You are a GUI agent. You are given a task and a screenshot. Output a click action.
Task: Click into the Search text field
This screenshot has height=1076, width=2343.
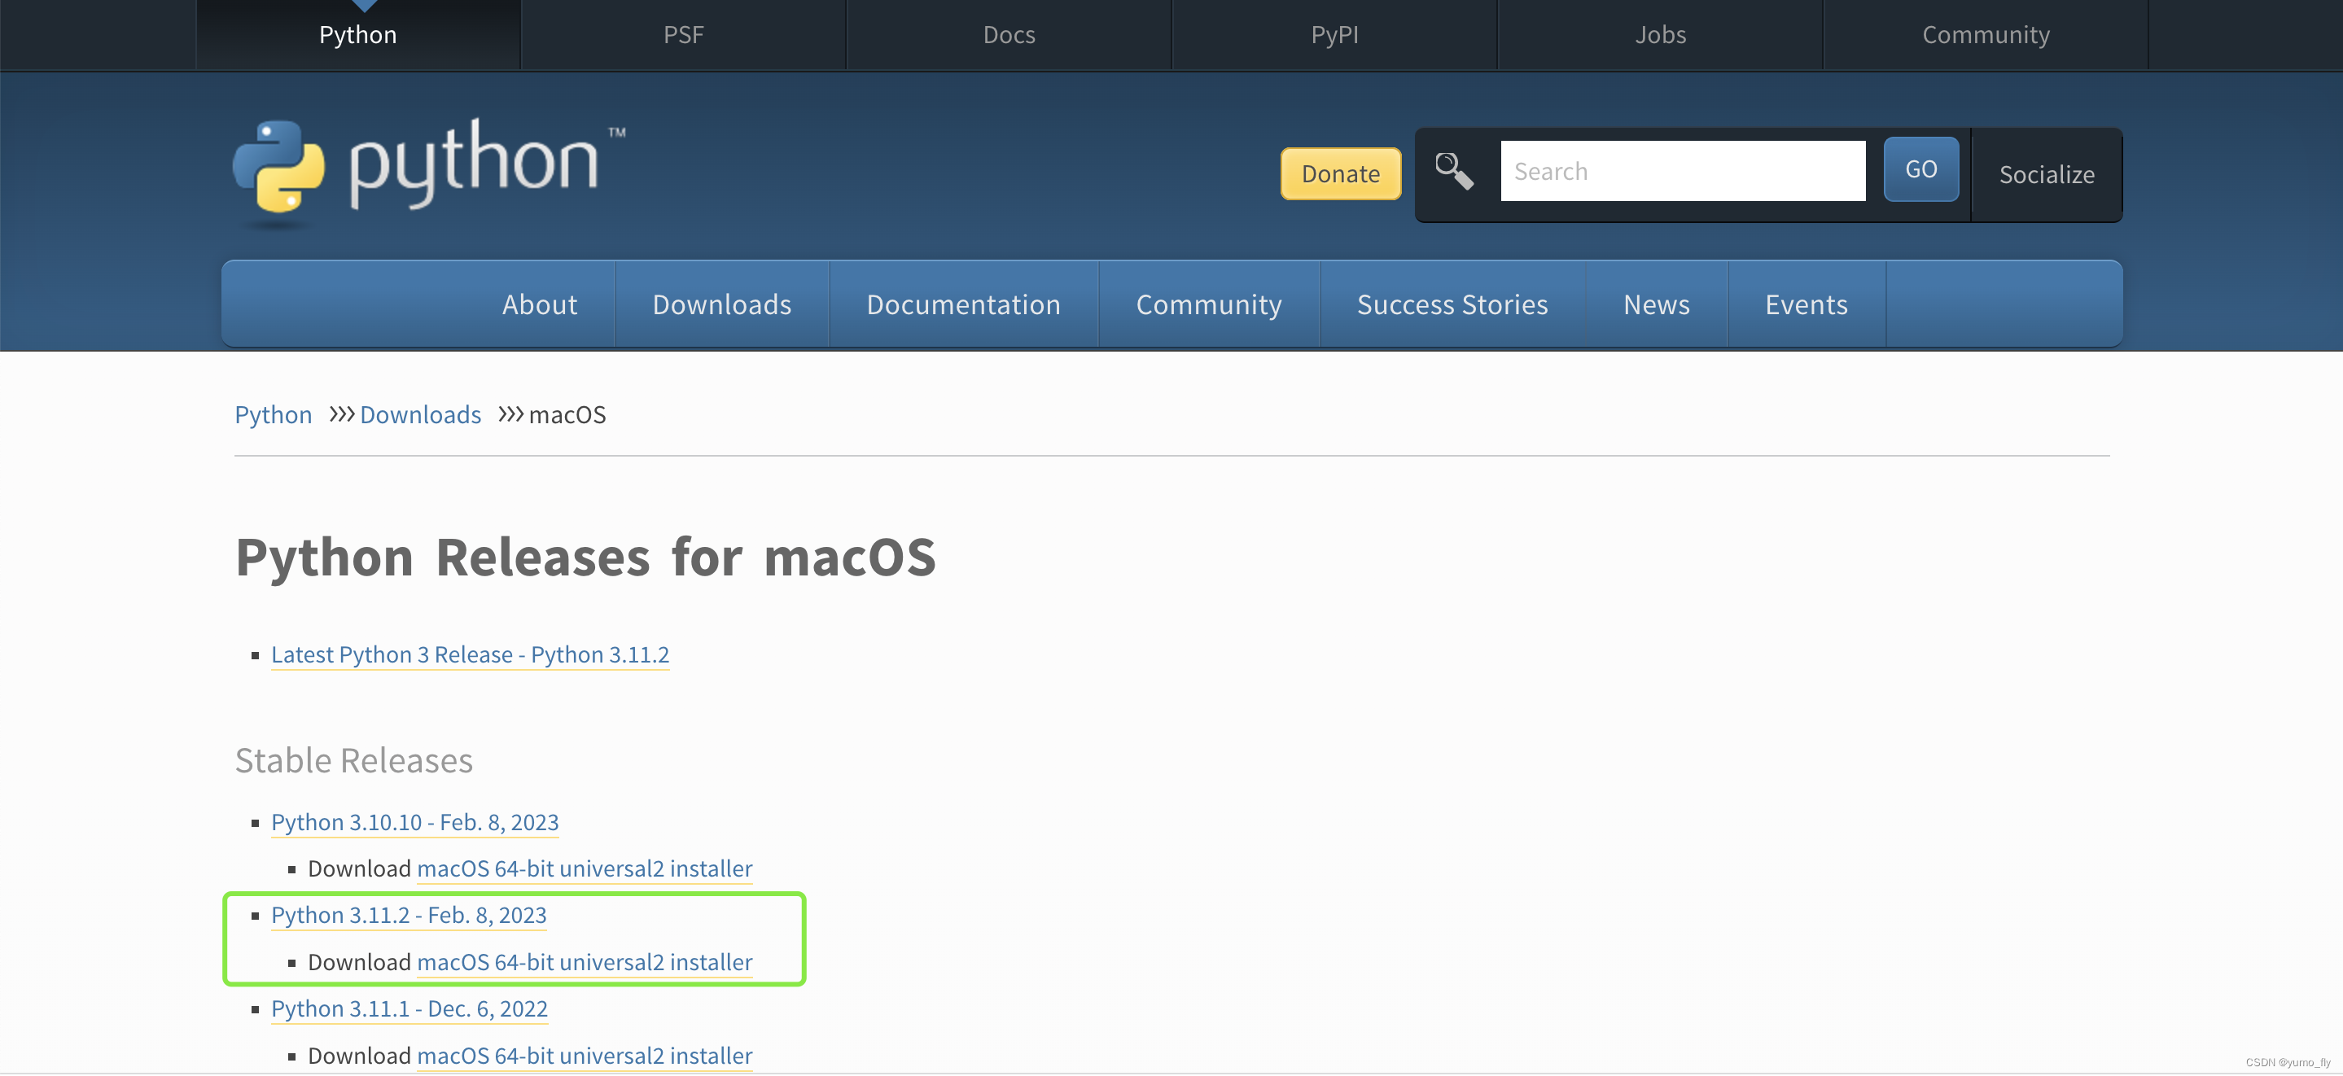pos(1682,171)
